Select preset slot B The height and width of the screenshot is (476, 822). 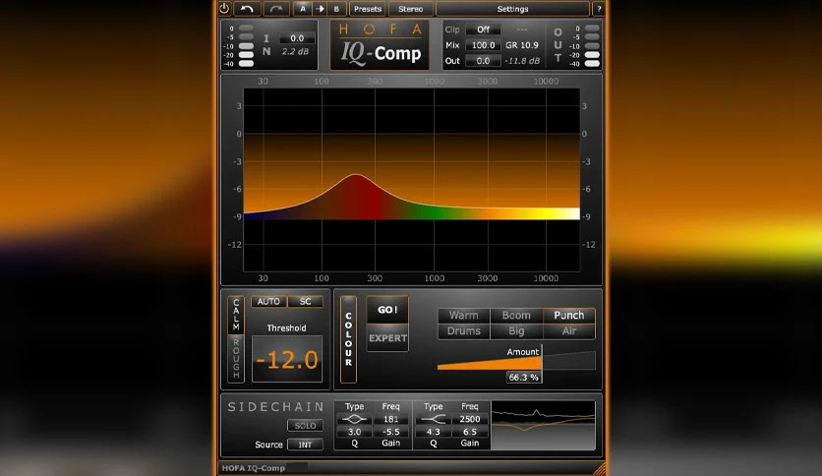(x=336, y=9)
